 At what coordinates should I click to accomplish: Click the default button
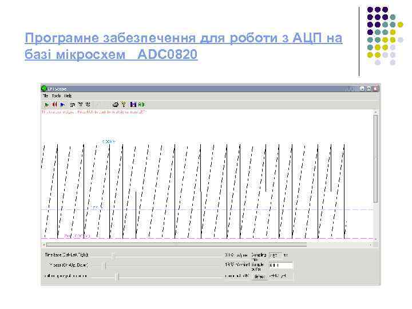[x=259, y=276]
